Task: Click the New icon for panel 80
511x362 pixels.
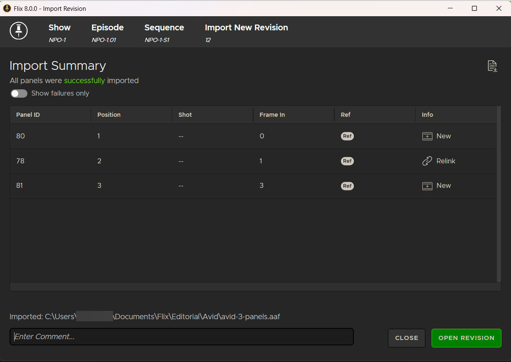Action: click(427, 136)
